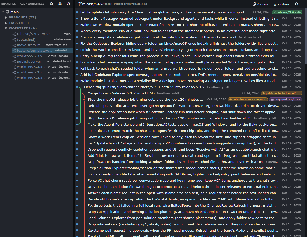307x237 pixels.
Task: Expand the BRANCHES (77) section
Action: coord(6,17)
